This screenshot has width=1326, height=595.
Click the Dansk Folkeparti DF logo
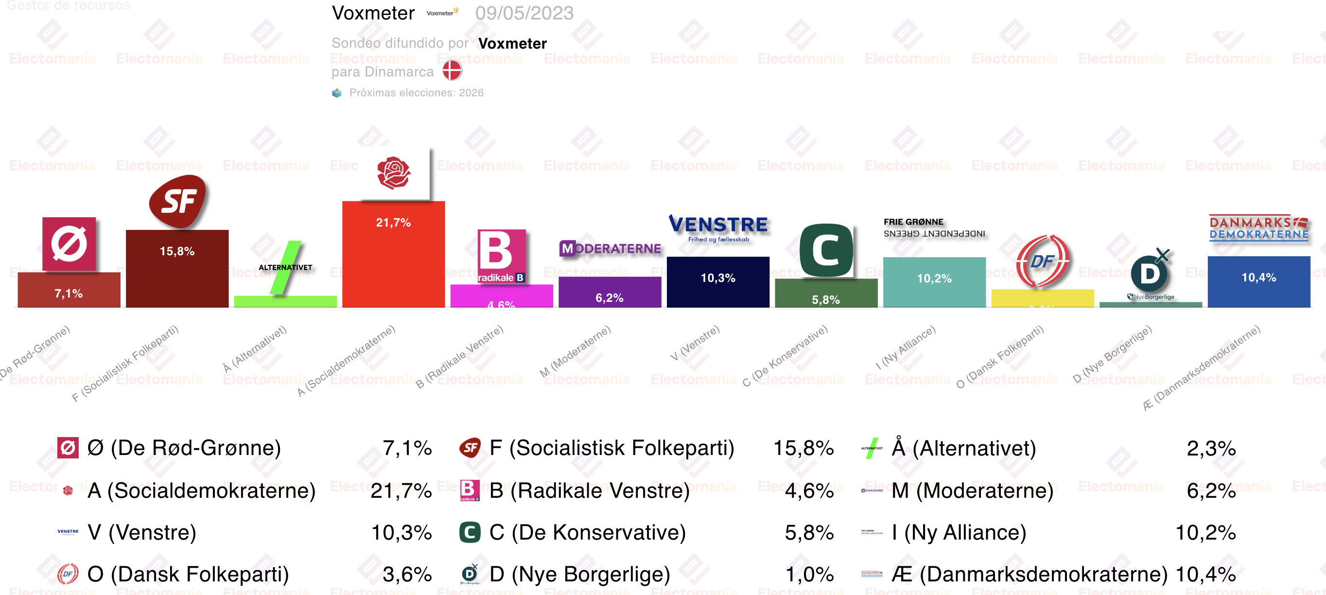[x=1042, y=262]
